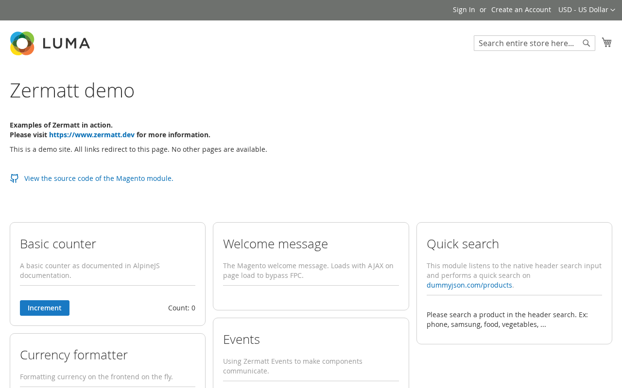Click Sign In link in header
Screen dimensions: 622x388
tap(464, 10)
